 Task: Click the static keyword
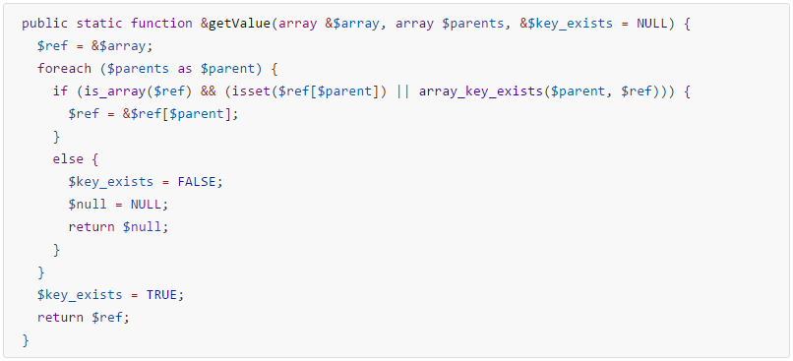click(x=99, y=24)
